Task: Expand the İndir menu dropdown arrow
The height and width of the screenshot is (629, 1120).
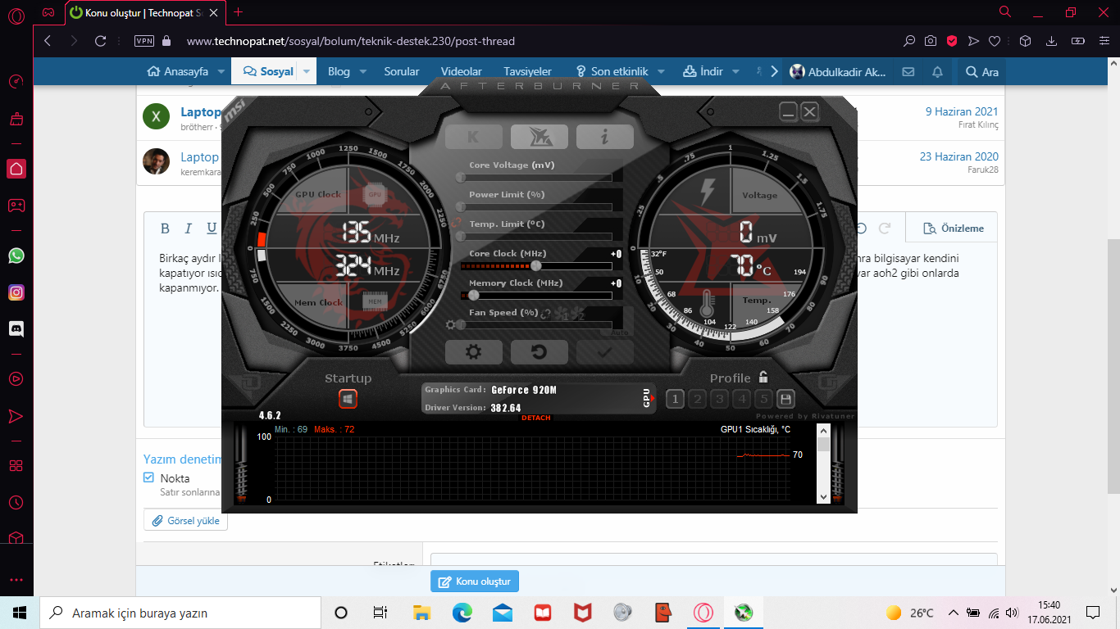Action: [735, 71]
